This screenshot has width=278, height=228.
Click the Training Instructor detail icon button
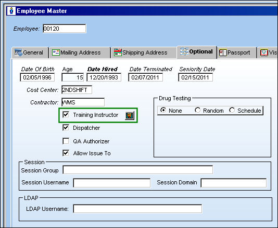click(130, 115)
